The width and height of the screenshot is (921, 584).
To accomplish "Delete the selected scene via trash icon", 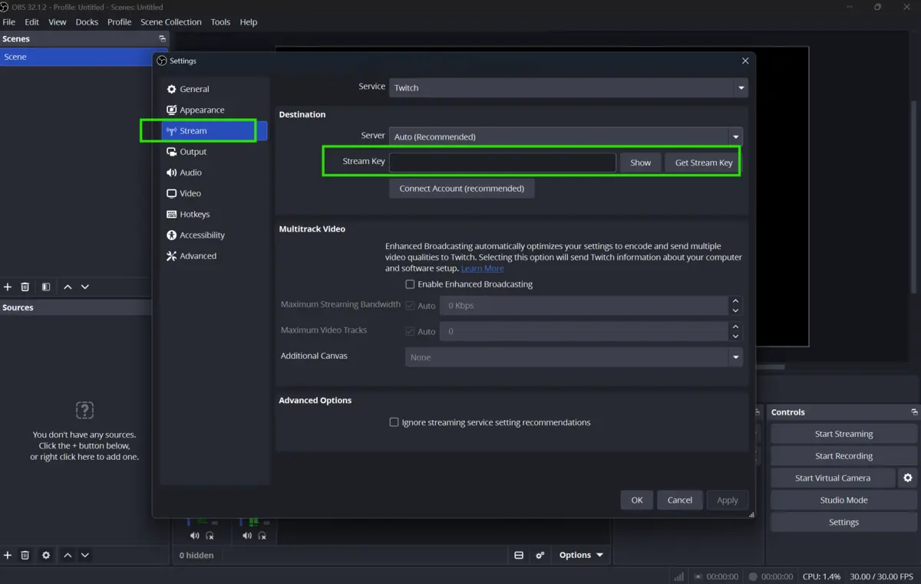I will (25, 287).
